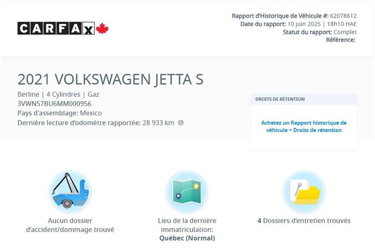Click the '4 Dossiers d'entretien trouvés' text
Screen dimensions: 375x251
(304, 221)
